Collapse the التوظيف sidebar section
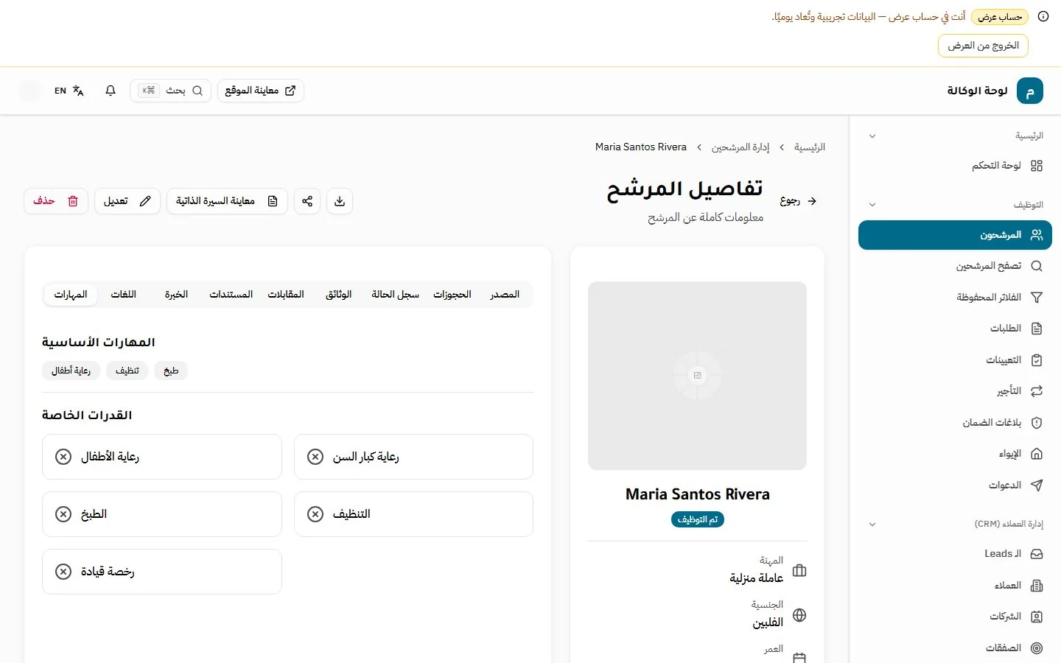1061x663 pixels. pos(872,205)
